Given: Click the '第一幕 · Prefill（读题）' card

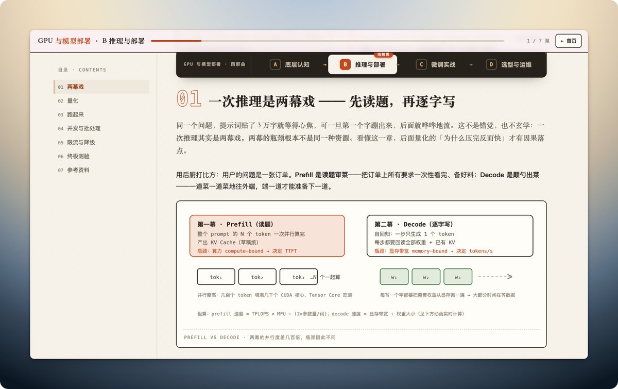Looking at the screenshot, I should pos(267,235).
